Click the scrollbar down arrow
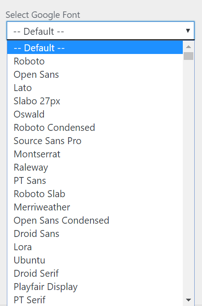 pos(188,300)
